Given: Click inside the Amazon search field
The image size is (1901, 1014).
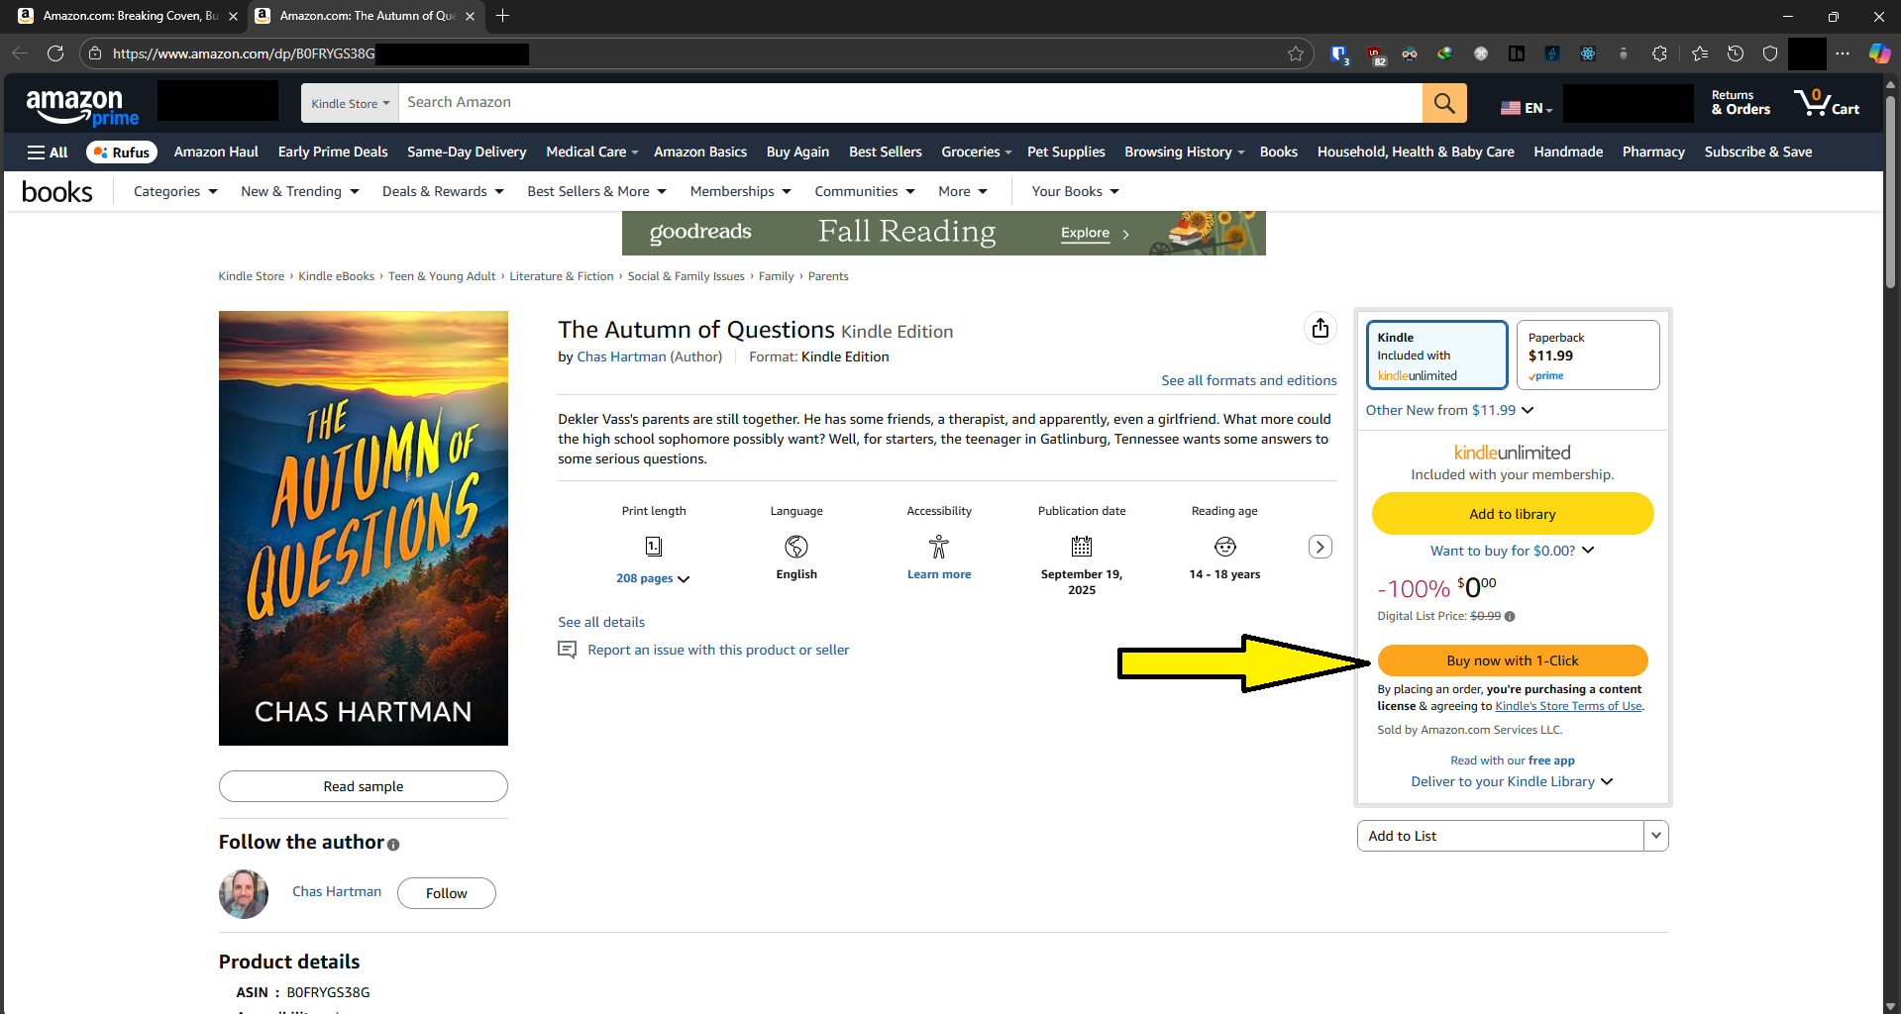Looking at the screenshot, I should 892,102.
